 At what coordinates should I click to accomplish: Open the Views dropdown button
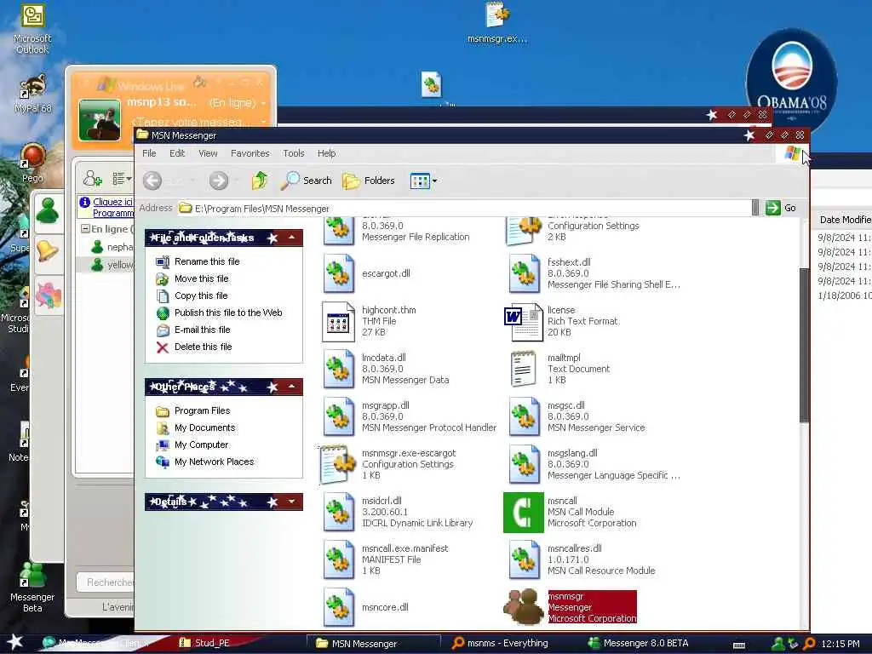(423, 181)
